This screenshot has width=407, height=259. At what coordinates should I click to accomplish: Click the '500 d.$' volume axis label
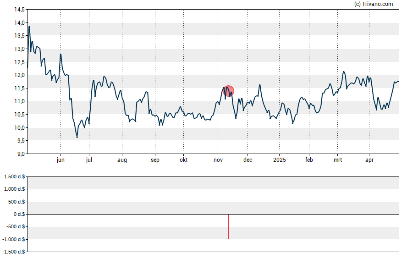(x=16, y=202)
